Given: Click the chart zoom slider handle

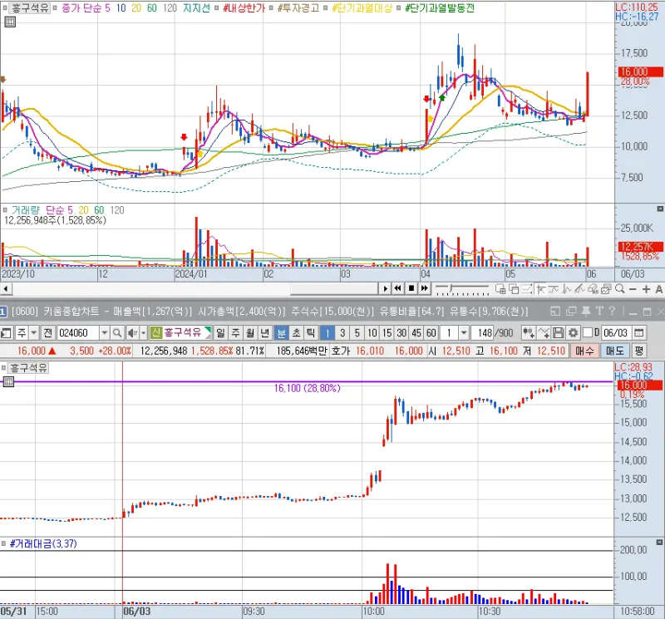Looking at the screenshot, I should (x=452, y=289).
